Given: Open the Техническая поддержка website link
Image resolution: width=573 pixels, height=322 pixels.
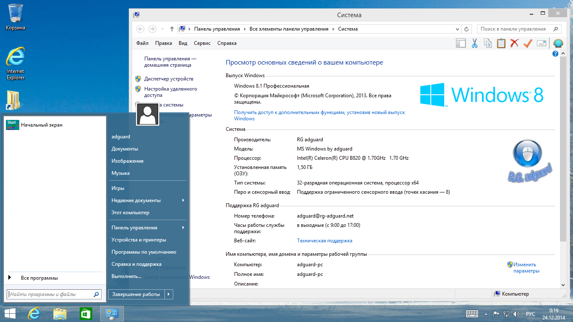Looking at the screenshot, I should 325,241.
